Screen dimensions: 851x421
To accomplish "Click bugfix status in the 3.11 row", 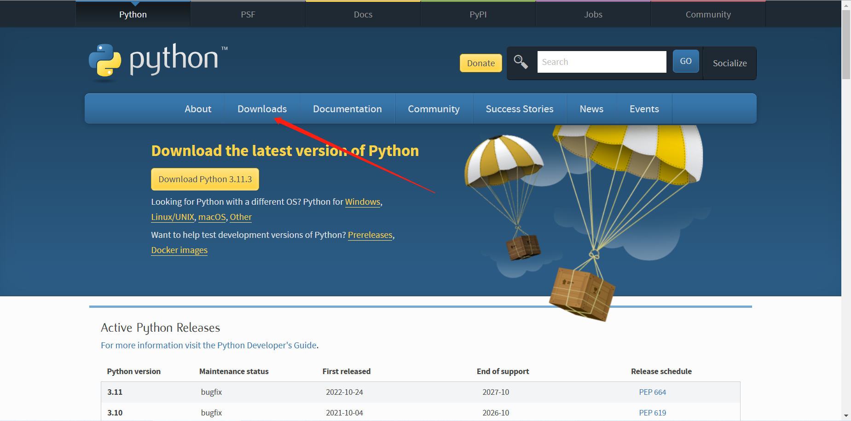I will 211,392.
